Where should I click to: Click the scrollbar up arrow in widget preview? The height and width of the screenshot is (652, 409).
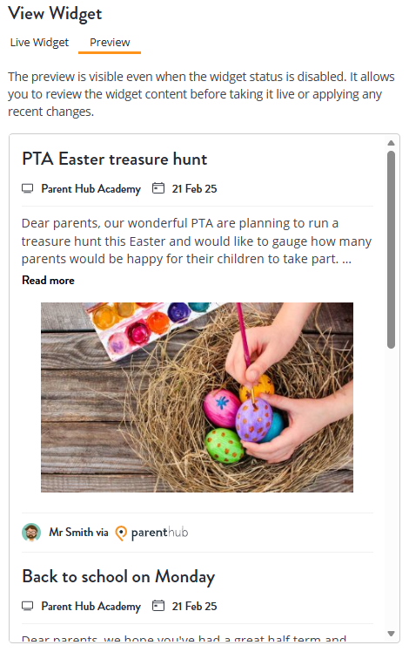391,143
